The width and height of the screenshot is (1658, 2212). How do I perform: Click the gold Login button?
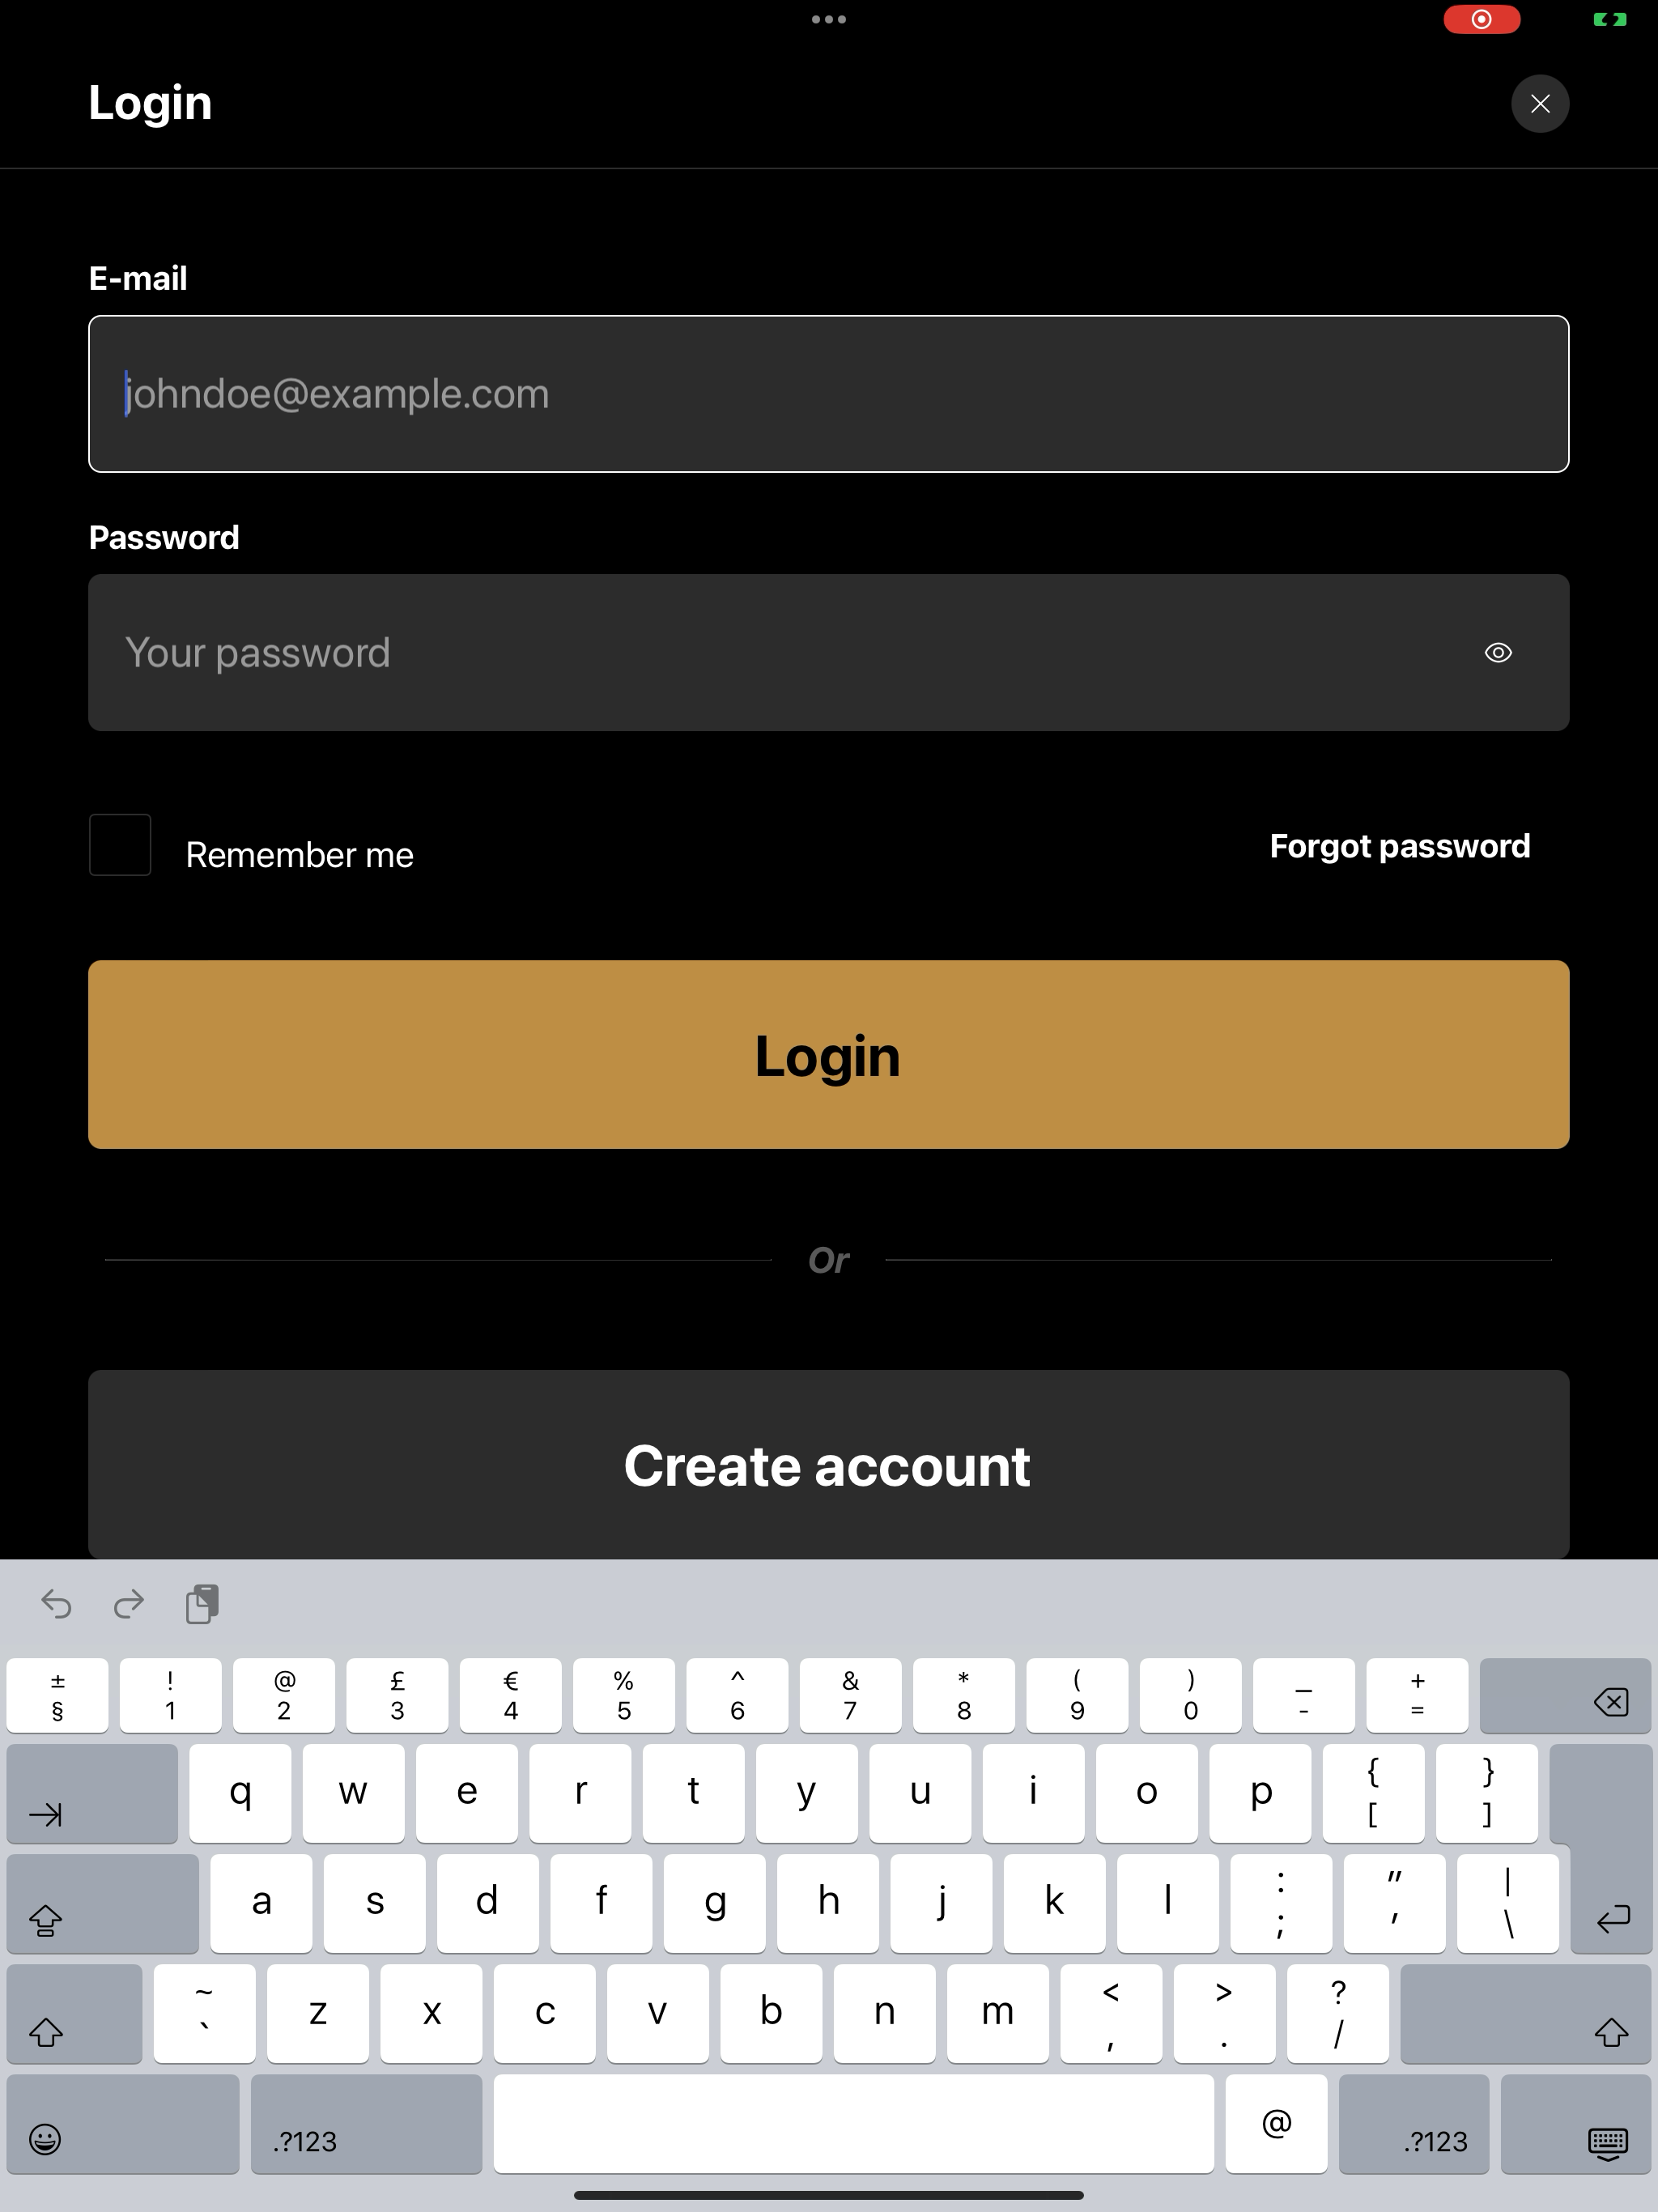point(829,1055)
